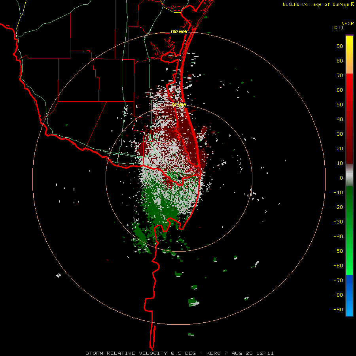This screenshot has height=356, width=356.
Task: Pick the light blue bottom segment of scale
Action: 349,309
